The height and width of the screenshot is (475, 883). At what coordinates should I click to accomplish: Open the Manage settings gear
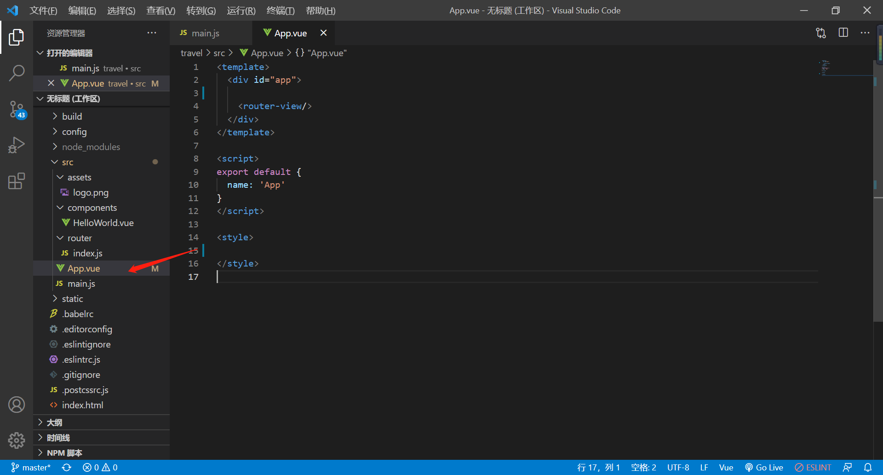tap(17, 440)
